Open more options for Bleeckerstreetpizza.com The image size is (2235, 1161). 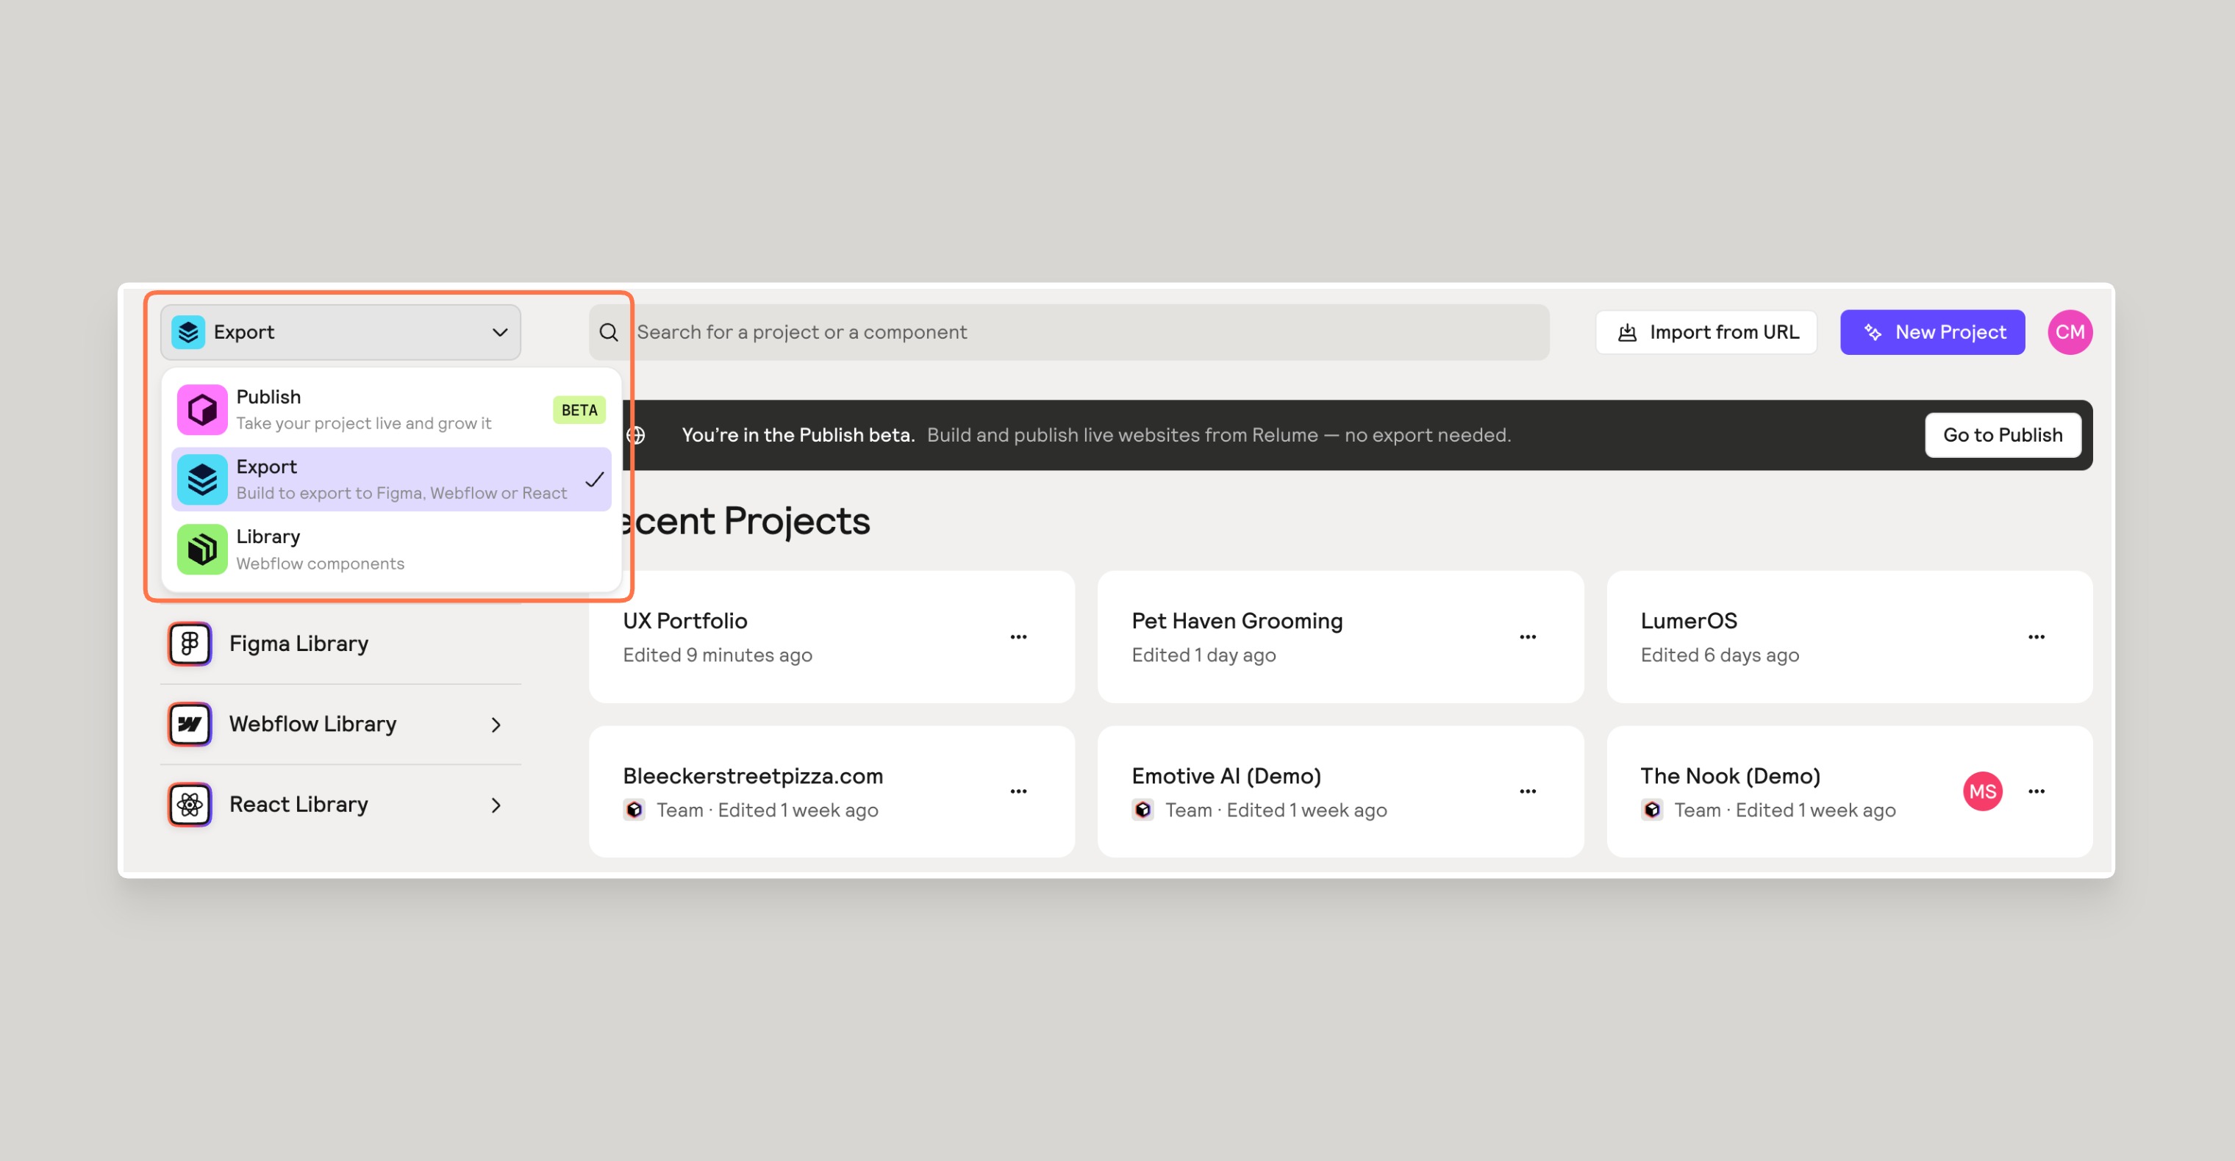coord(1018,791)
